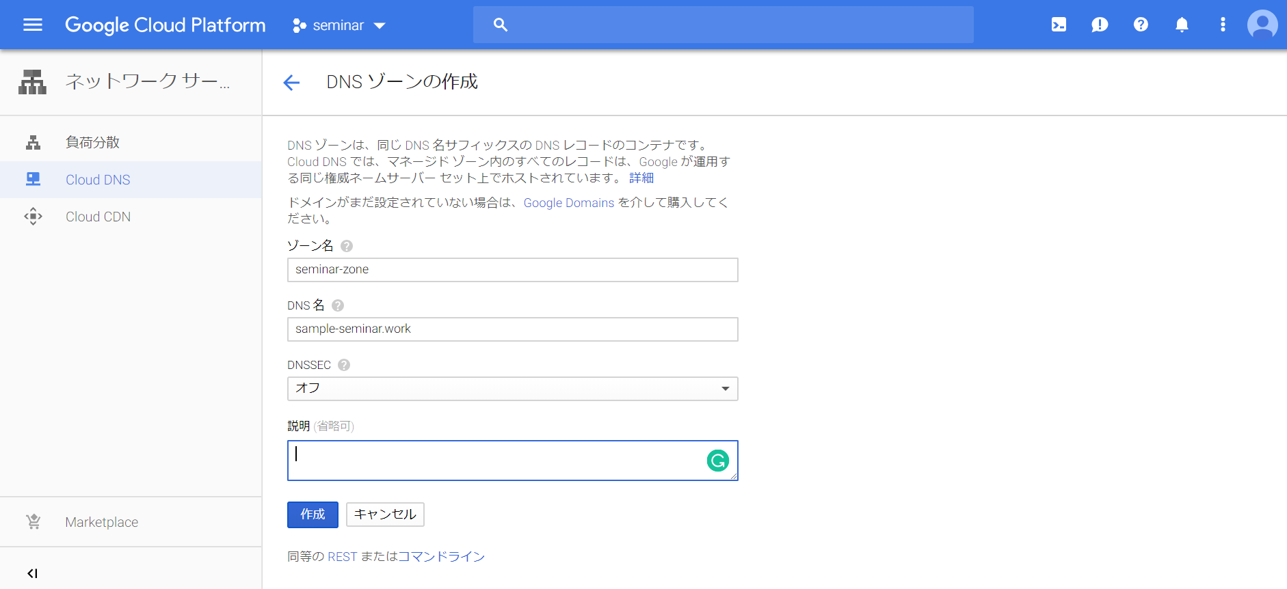The image size is (1287, 589).
Task: Click the network services header icon
Action: point(32,82)
